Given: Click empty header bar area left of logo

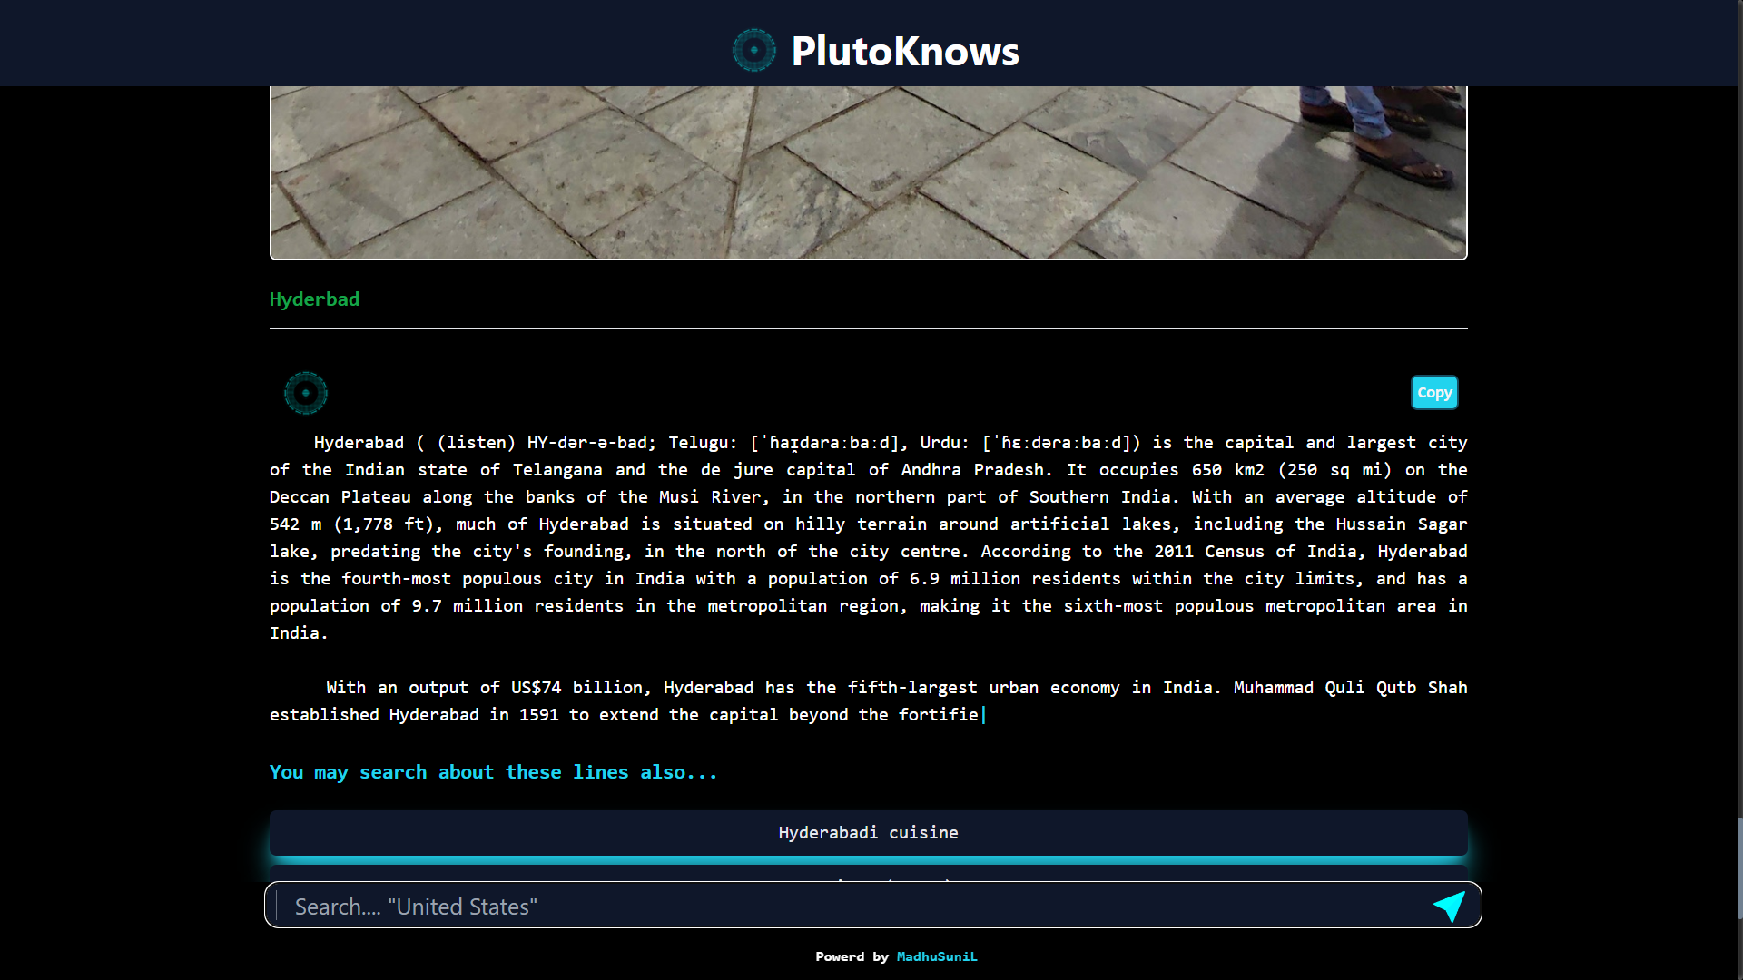Looking at the screenshot, I should (x=363, y=43).
